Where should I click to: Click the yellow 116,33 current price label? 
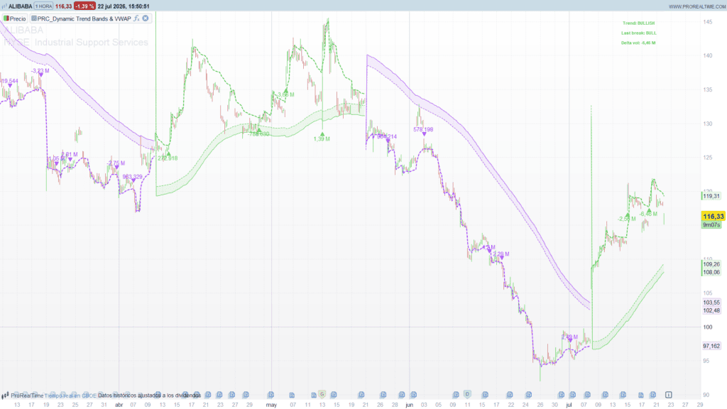(713, 217)
